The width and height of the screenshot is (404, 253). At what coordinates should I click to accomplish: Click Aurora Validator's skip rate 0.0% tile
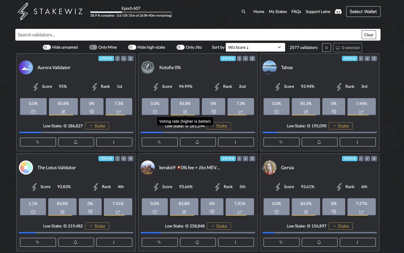coord(33,107)
